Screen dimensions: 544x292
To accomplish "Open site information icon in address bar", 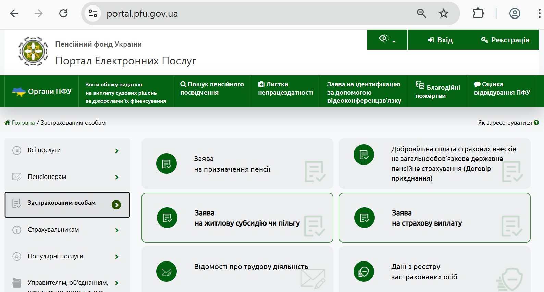I will click(93, 14).
